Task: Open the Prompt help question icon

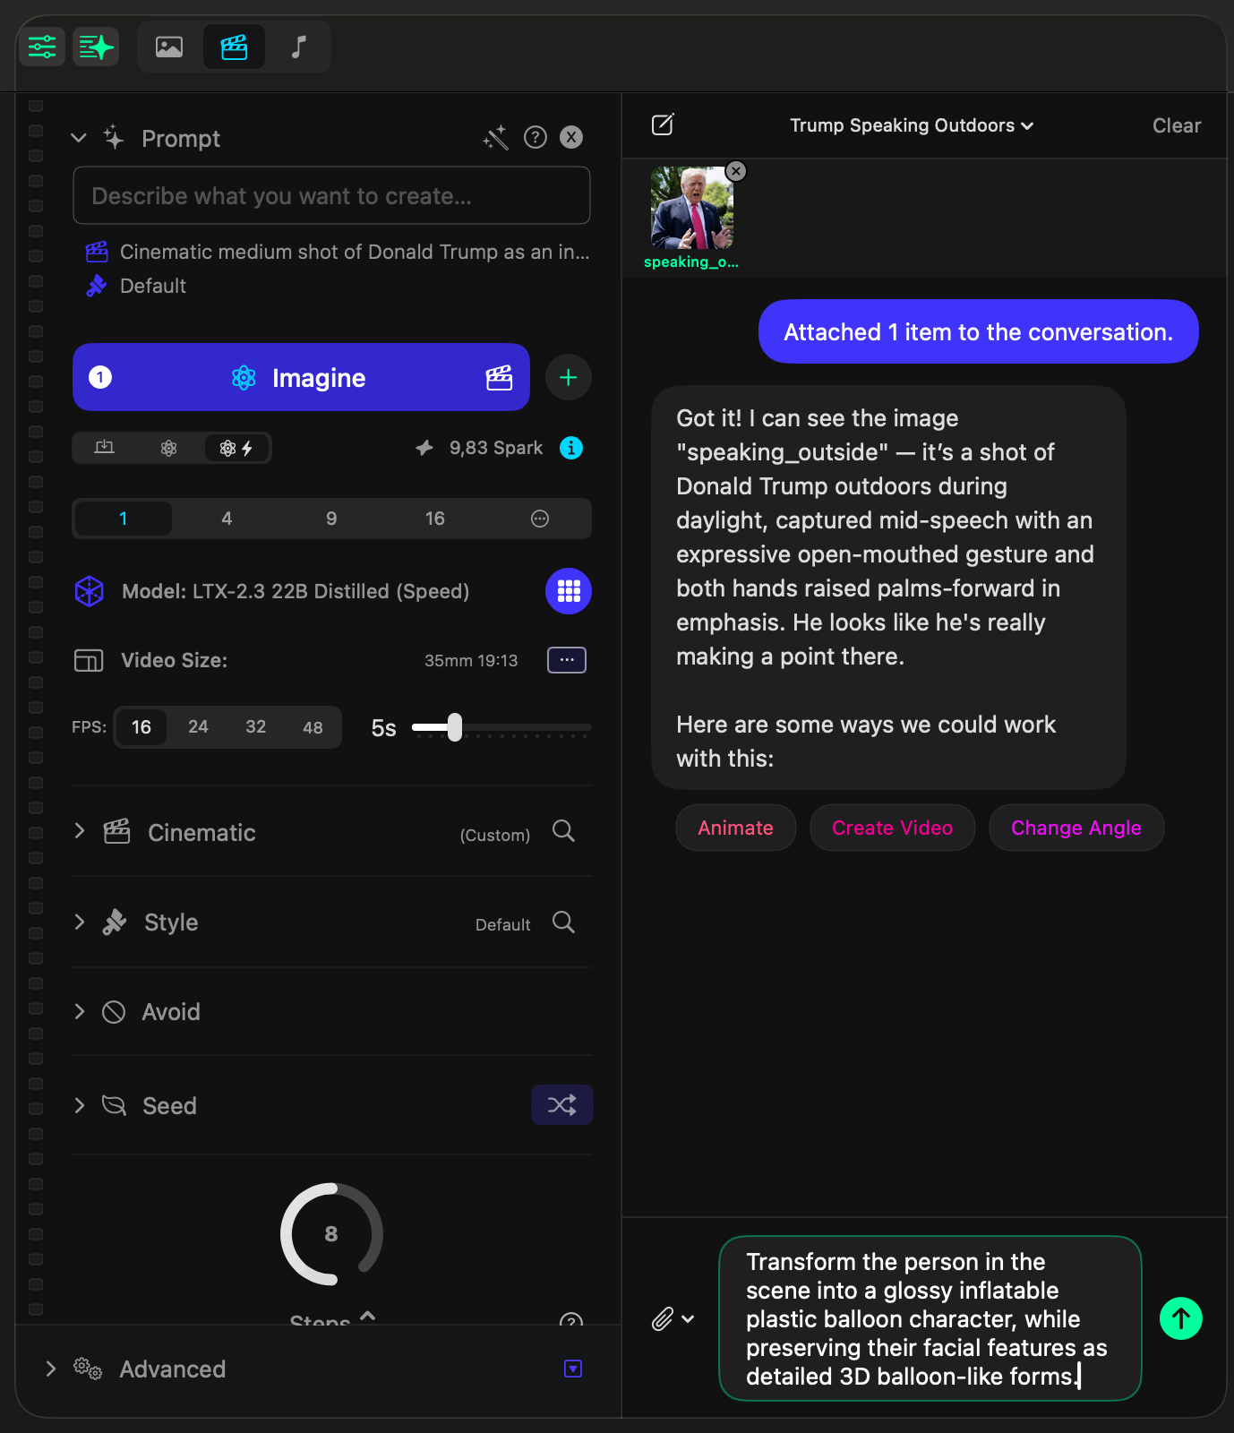Action: (x=536, y=137)
